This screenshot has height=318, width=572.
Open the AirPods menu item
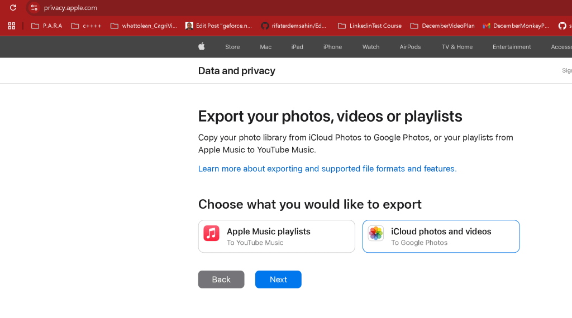(x=410, y=47)
